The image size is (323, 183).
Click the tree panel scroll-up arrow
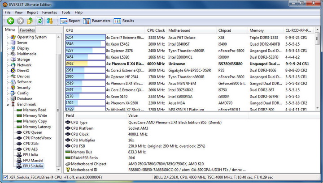58,37
